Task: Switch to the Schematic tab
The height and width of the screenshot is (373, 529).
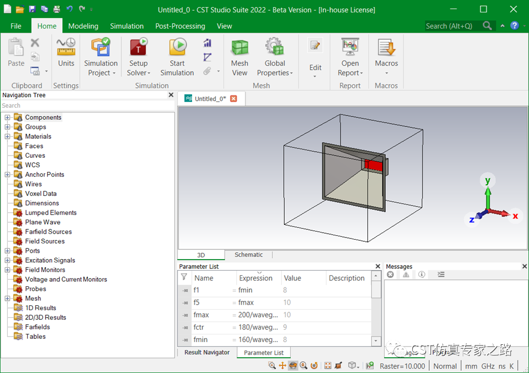Action: (x=248, y=255)
